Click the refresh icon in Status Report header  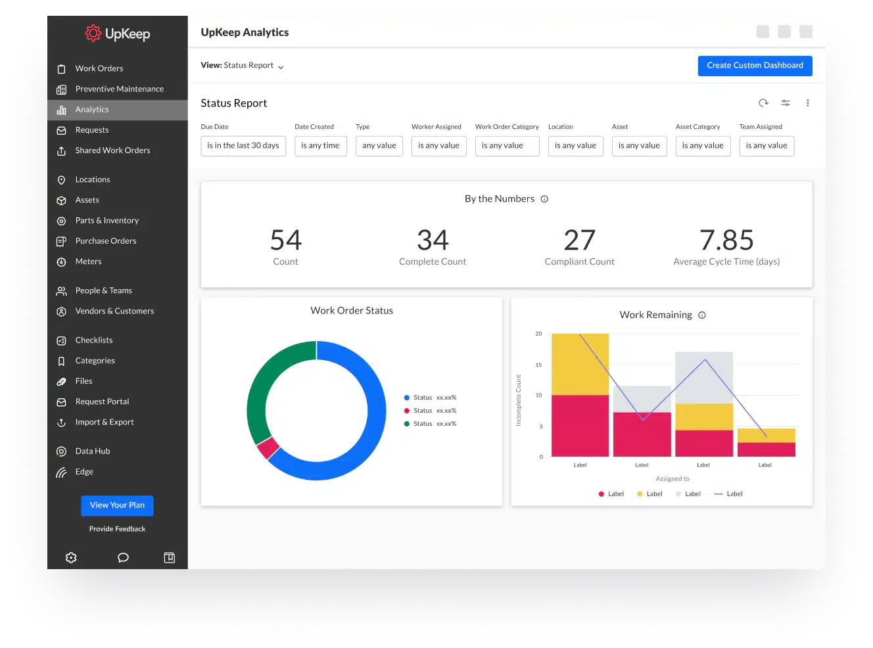[x=763, y=103]
